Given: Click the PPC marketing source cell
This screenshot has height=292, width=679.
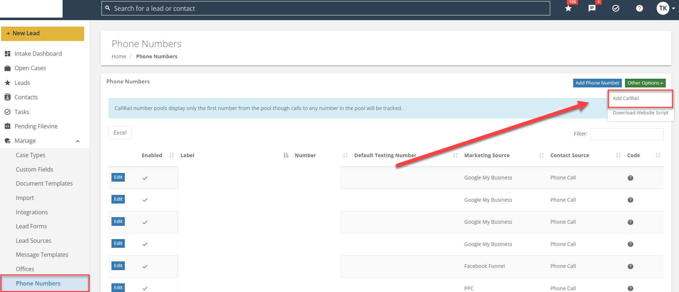Looking at the screenshot, I should 469,288.
